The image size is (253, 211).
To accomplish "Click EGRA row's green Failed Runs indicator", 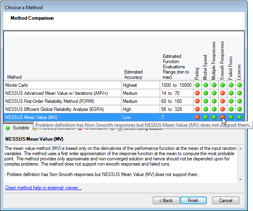I will [231, 109].
